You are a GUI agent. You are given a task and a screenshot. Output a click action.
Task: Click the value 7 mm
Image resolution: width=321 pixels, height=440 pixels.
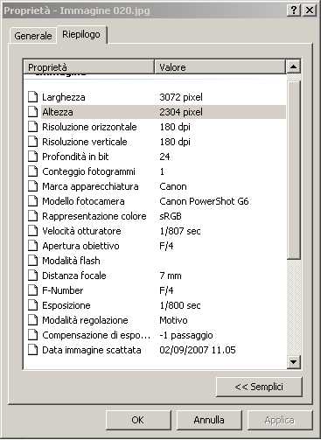point(171,276)
